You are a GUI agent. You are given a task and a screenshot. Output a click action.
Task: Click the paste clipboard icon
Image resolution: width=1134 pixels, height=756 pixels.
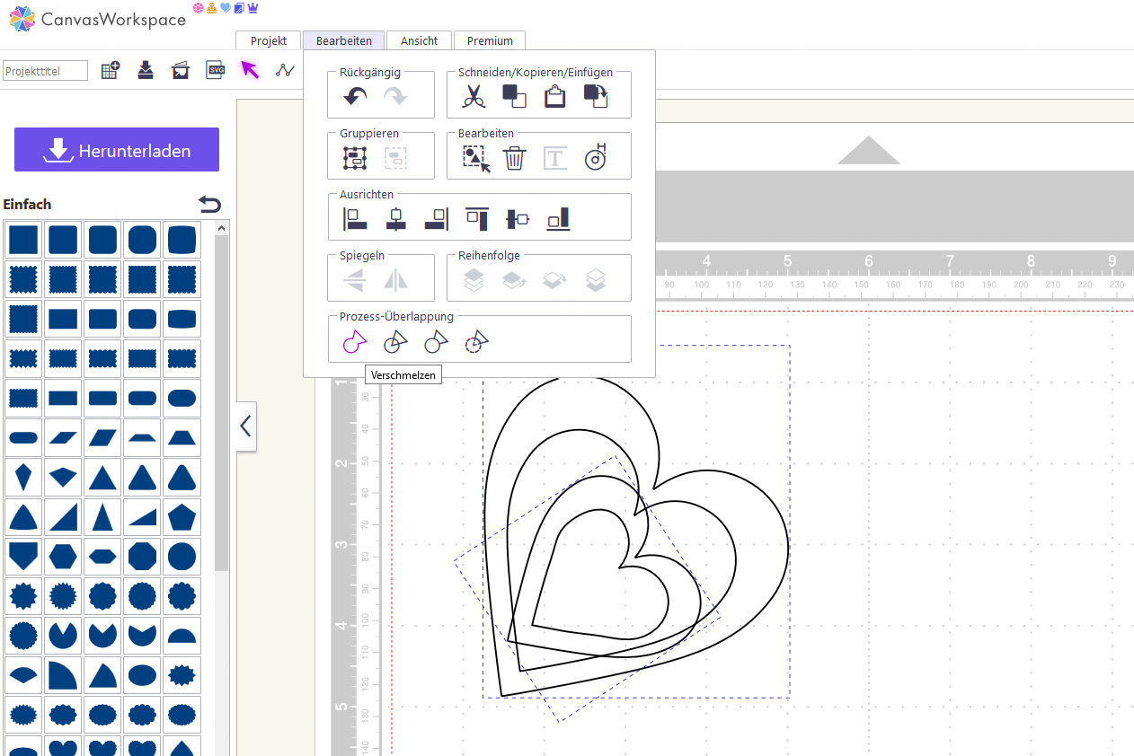click(x=555, y=96)
